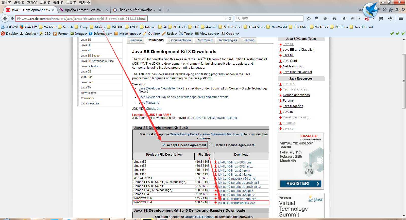Switch to the Training tab
Screen dimensions: 406x220
249,40
